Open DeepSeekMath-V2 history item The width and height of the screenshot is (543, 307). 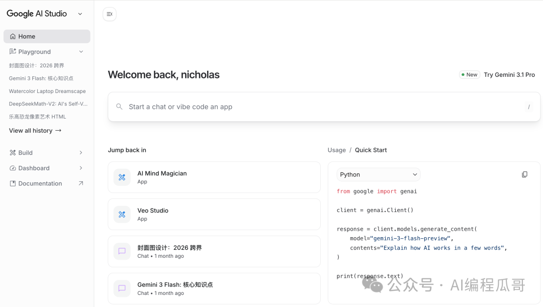click(x=48, y=104)
